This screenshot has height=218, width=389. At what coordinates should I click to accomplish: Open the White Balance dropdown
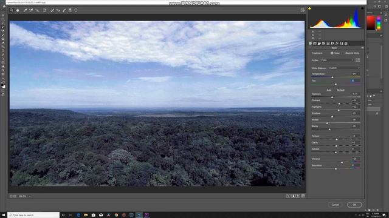[x=345, y=68]
